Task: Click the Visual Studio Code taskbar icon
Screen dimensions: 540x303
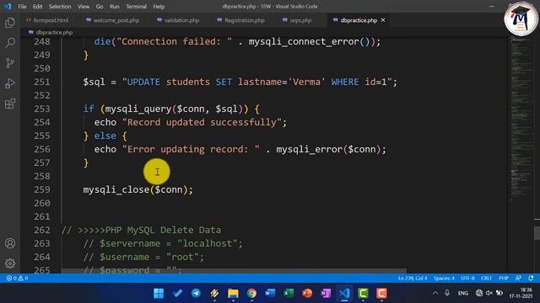Action: [344, 293]
